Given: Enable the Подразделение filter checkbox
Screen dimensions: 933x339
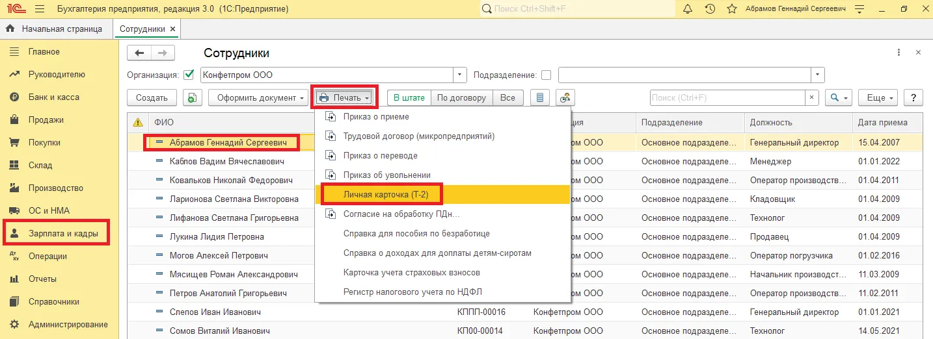Looking at the screenshot, I should (x=546, y=75).
